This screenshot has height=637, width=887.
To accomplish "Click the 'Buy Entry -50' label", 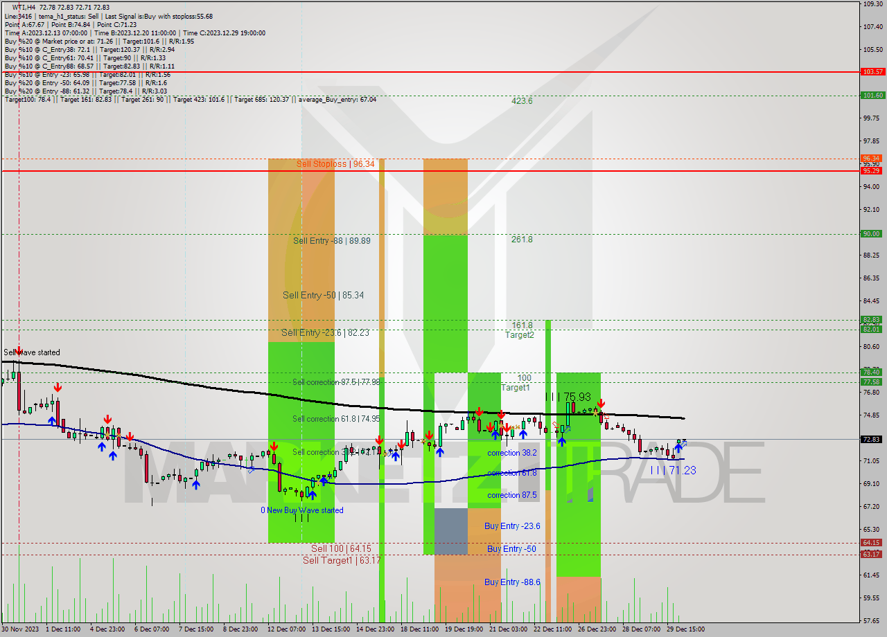I will (511, 548).
